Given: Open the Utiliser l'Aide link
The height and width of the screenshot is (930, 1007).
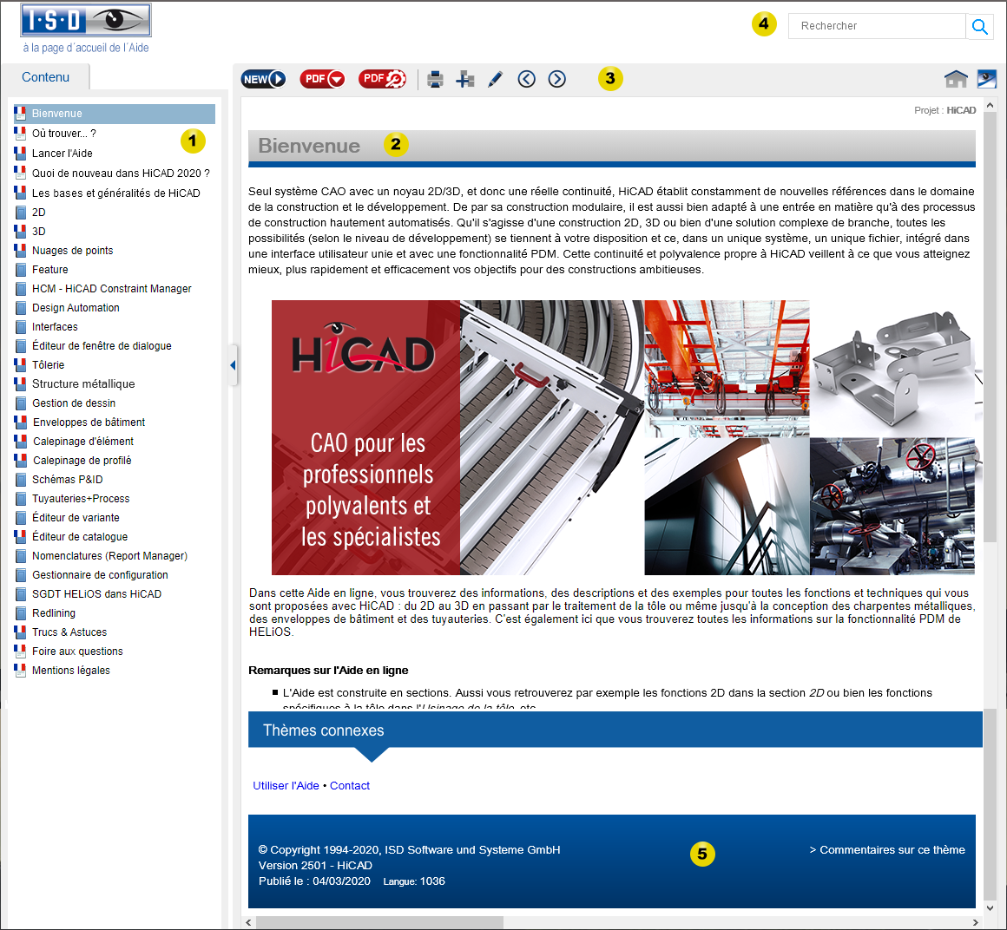Looking at the screenshot, I should pyautogui.click(x=286, y=786).
